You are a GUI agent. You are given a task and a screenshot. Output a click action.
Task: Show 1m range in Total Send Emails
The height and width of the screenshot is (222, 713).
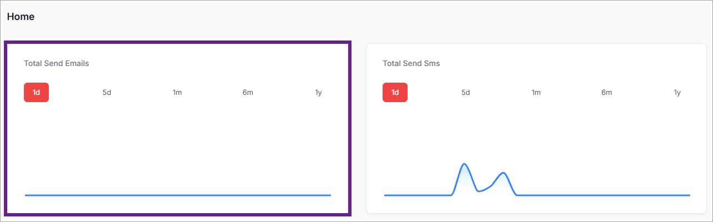[x=177, y=93]
